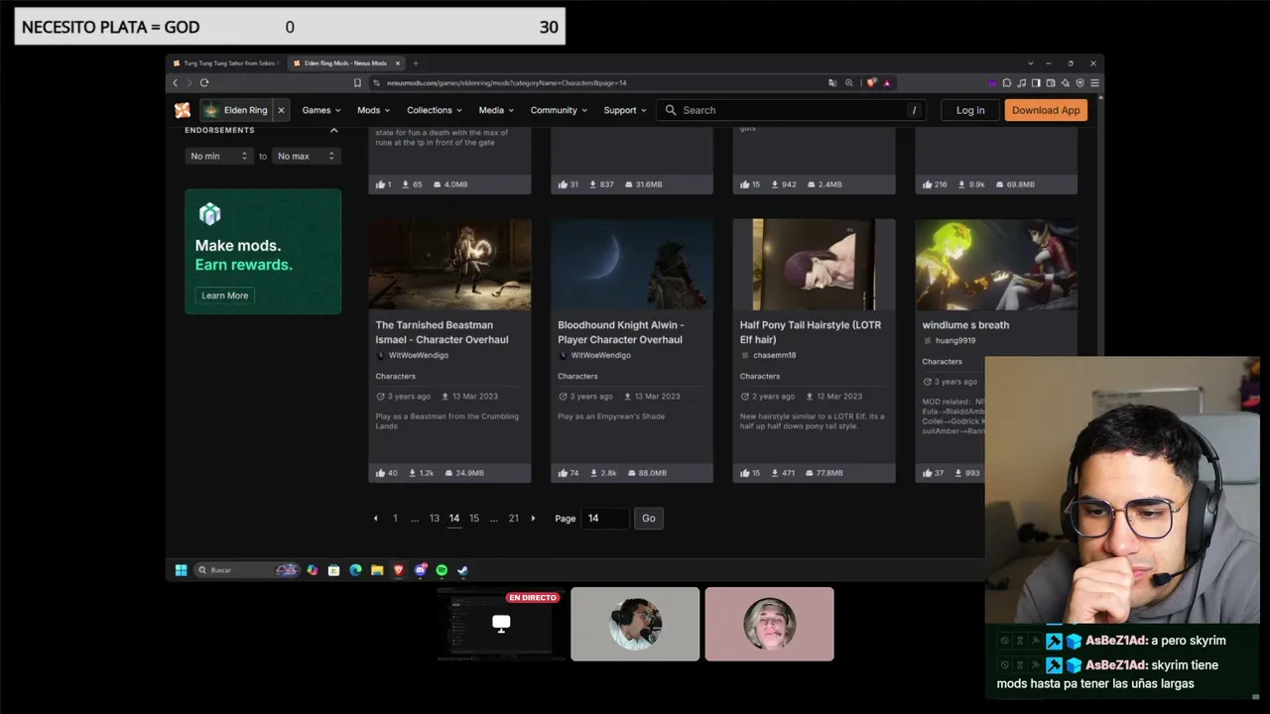This screenshot has height=714, width=1270.
Task: View The Tarnished Beastman author WitWoeWendigo
Action: coord(419,355)
